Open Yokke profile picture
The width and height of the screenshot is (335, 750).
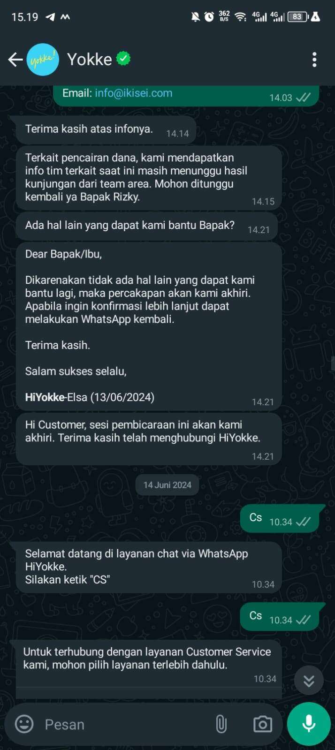(x=43, y=60)
